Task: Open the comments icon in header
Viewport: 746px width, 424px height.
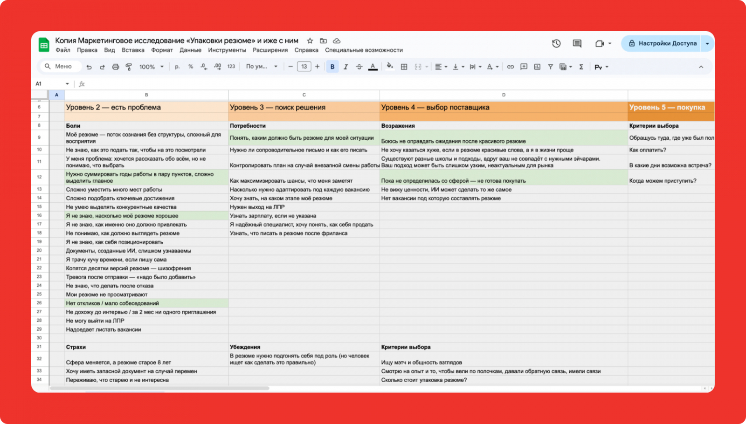Action: pos(577,43)
